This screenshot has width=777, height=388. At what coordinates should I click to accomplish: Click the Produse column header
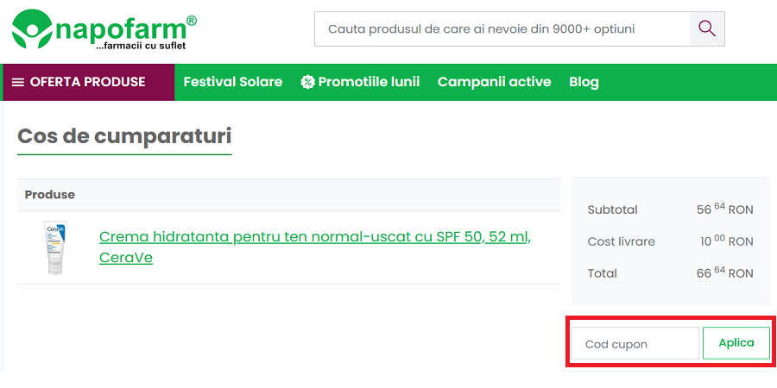coord(50,195)
